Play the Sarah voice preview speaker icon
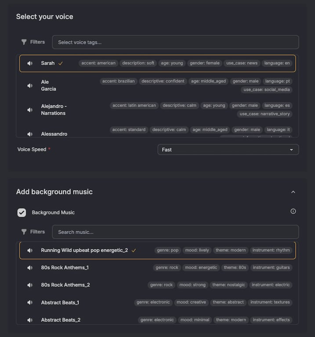 (x=30, y=63)
